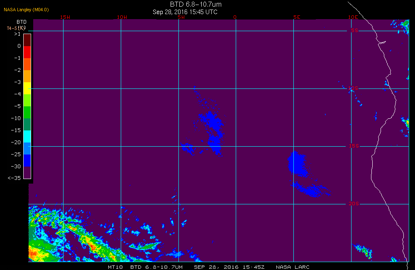Click the '-10' legend value
The image size is (415, 270).
pos(16,118)
